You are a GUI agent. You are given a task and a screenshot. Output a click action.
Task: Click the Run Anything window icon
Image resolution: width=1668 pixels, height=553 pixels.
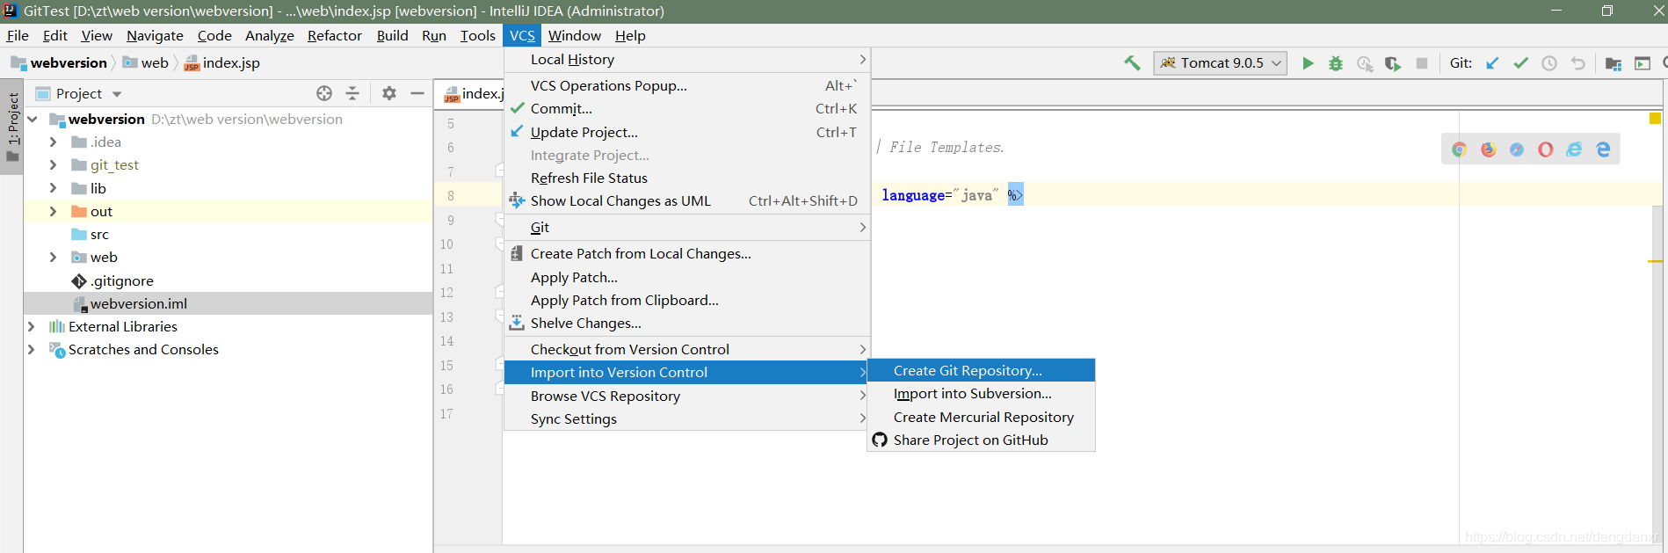click(1643, 63)
